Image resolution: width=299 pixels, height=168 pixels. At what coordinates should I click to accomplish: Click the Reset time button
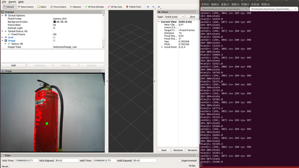5,166
